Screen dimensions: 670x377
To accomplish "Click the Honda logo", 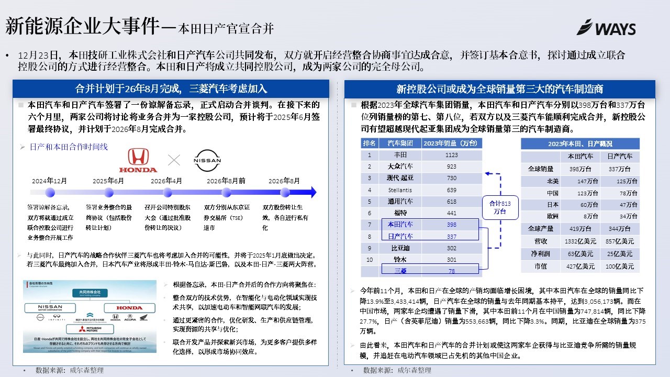I will pyautogui.click(x=138, y=160).
